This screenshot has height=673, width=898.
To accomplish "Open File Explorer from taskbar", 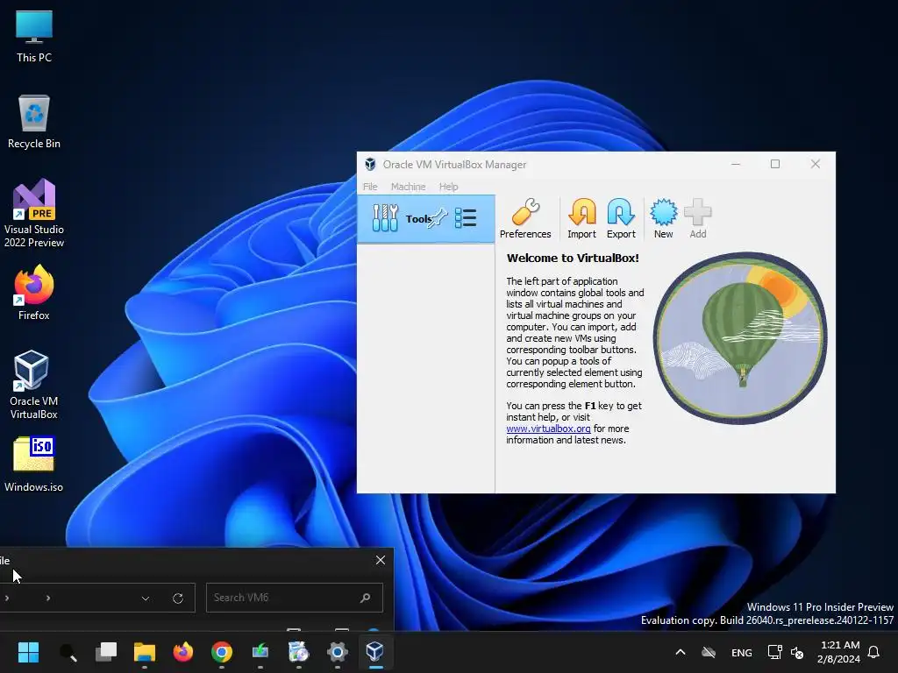I will 145,652.
